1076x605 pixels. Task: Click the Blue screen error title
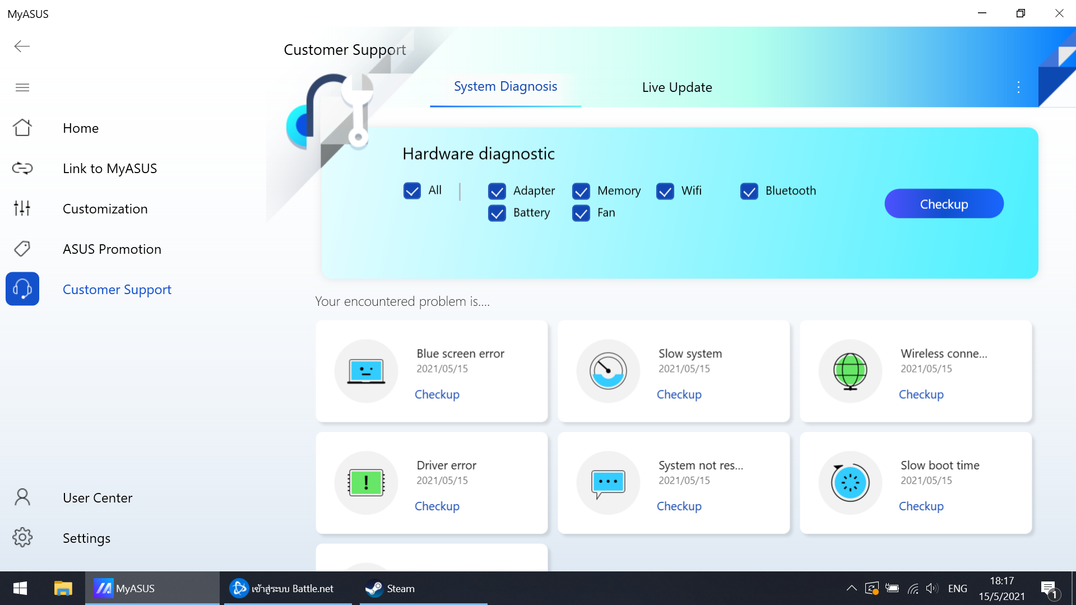(460, 353)
